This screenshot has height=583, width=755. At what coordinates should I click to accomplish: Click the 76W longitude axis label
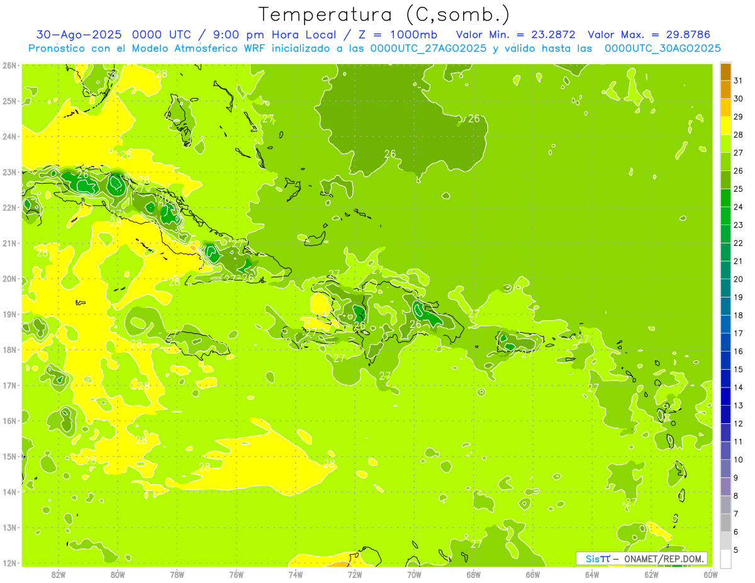click(x=236, y=574)
